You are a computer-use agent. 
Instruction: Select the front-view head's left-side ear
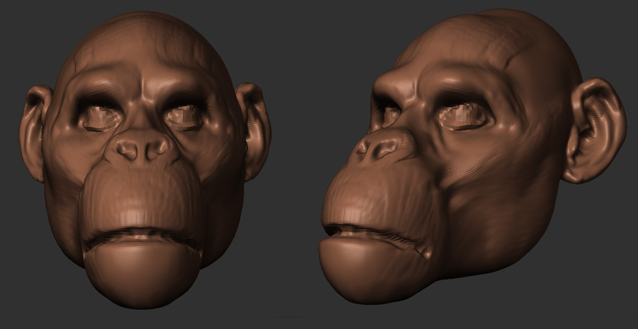(35, 131)
